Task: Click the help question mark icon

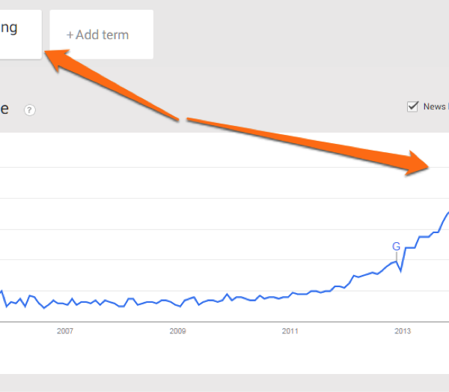Action: coord(30,110)
